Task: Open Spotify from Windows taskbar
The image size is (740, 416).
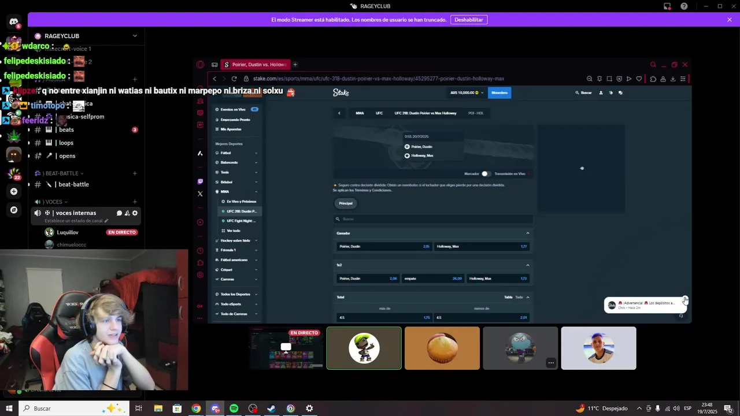Action: coord(234,408)
